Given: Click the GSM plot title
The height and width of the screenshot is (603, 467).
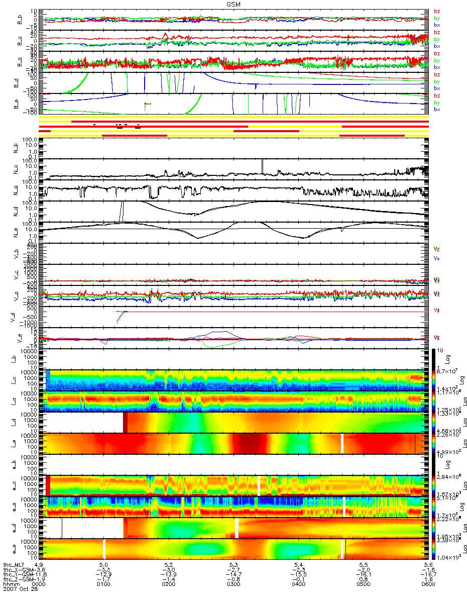Looking at the screenshot, I should (234, 4).
